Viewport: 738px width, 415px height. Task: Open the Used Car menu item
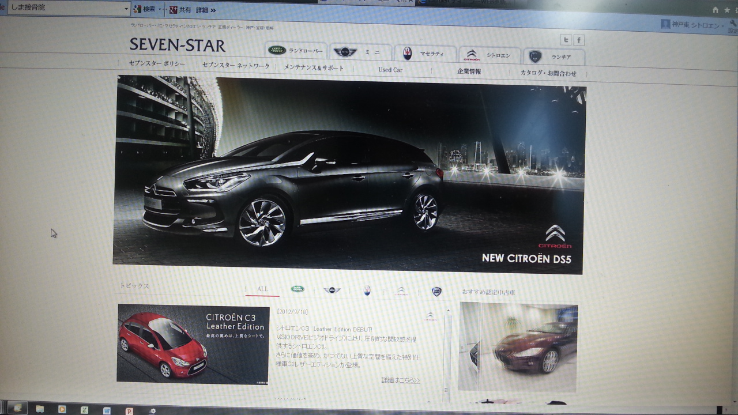(390, 70)
